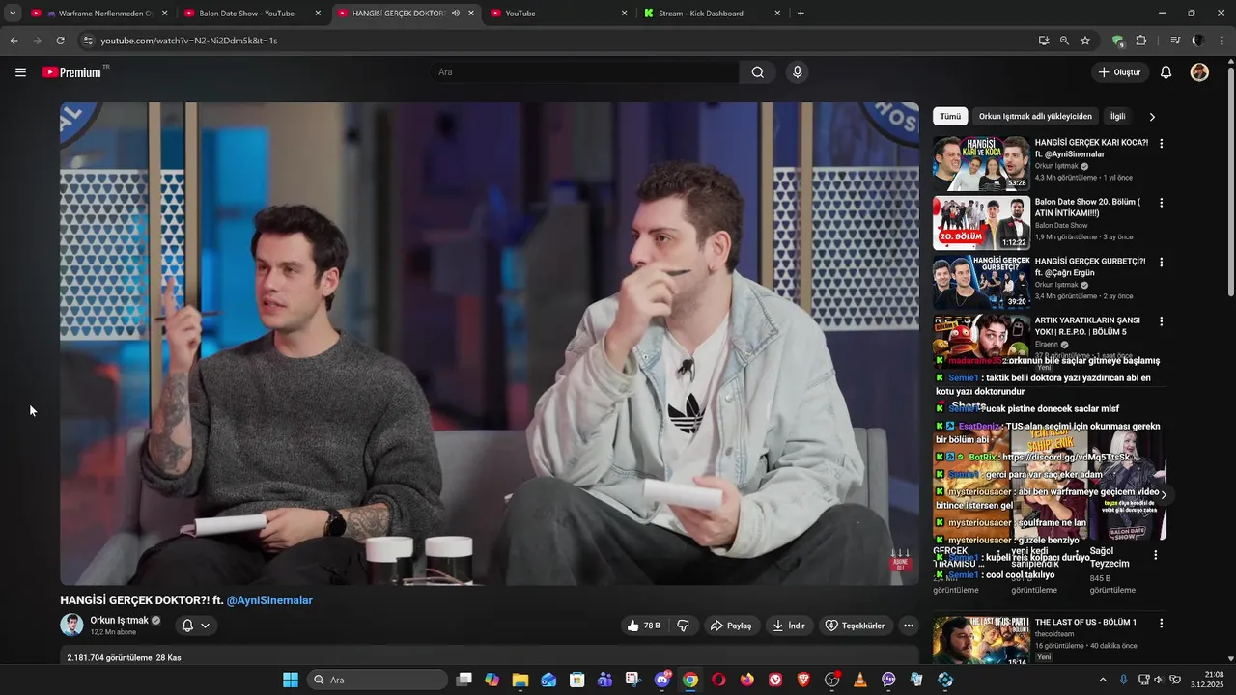
Task: Open the Chrome extensions puzzle icon
Action: pos(1141,41)
